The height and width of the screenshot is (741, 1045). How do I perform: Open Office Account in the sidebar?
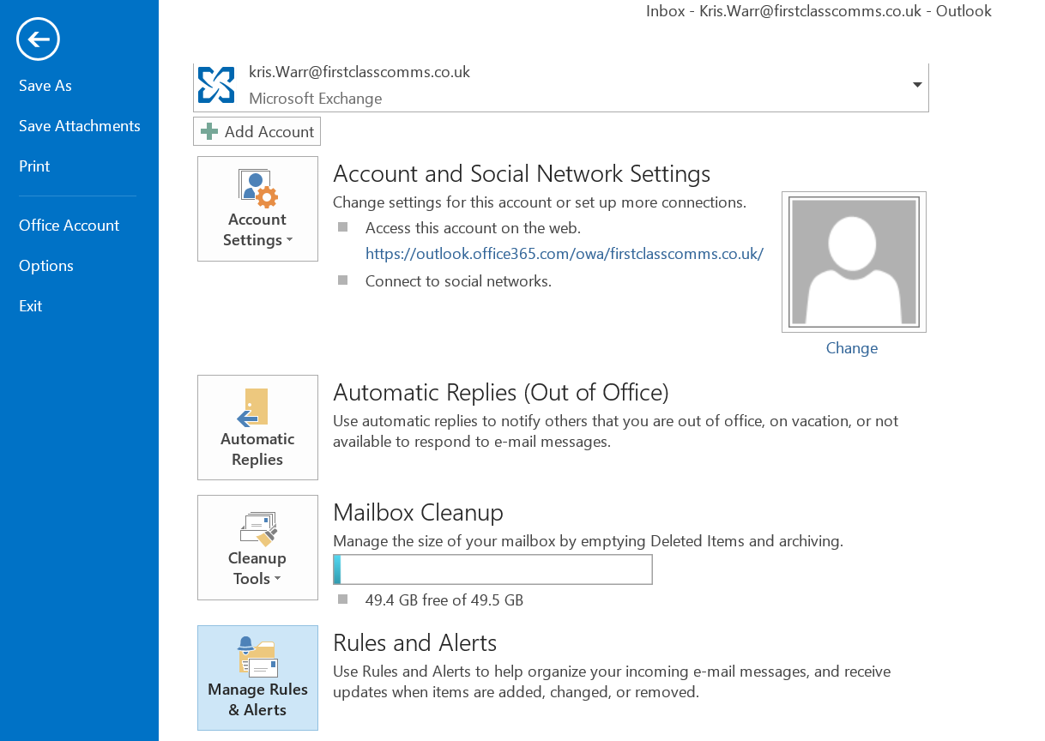coord(69,226)
